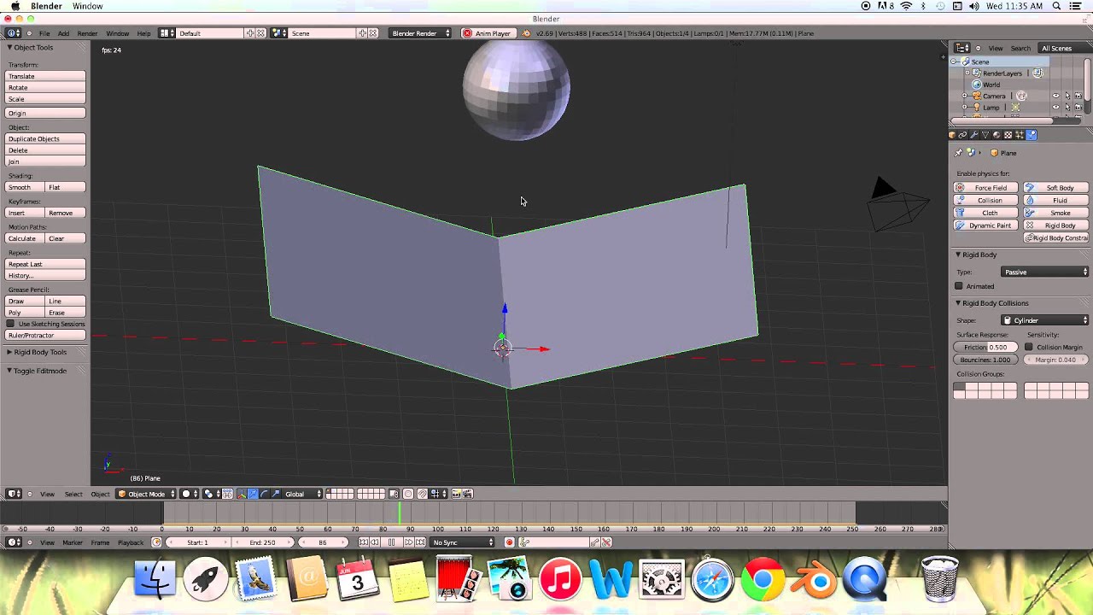This screenshot has width=1093, height=615.
Task: Enable the Collision Margin checkbox
Action: [1029, 348]
